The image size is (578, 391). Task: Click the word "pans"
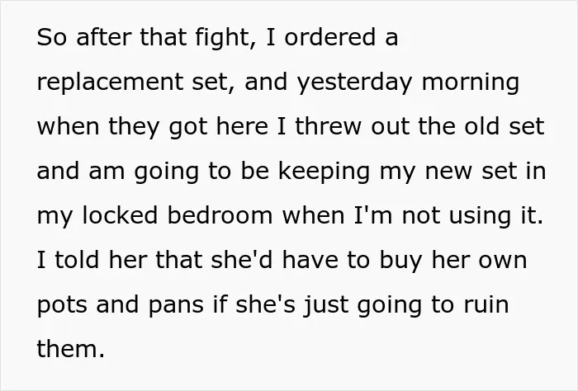coord(176,305)
